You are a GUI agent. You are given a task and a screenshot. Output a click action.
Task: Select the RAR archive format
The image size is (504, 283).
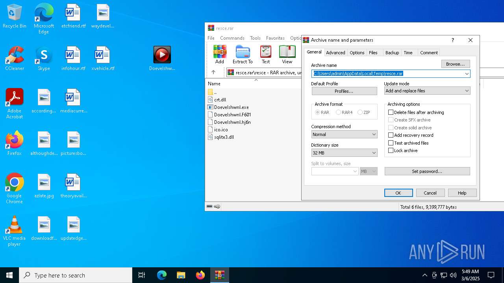tap(322, 112)
